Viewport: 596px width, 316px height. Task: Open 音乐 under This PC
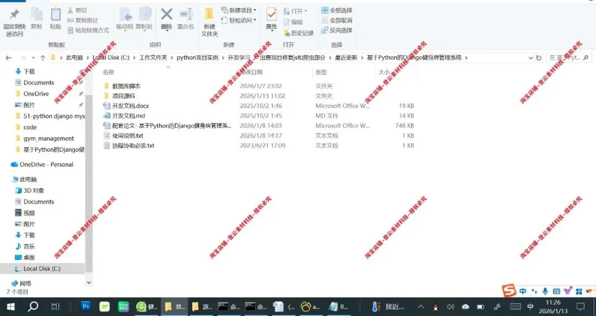[x=29, y=246]
